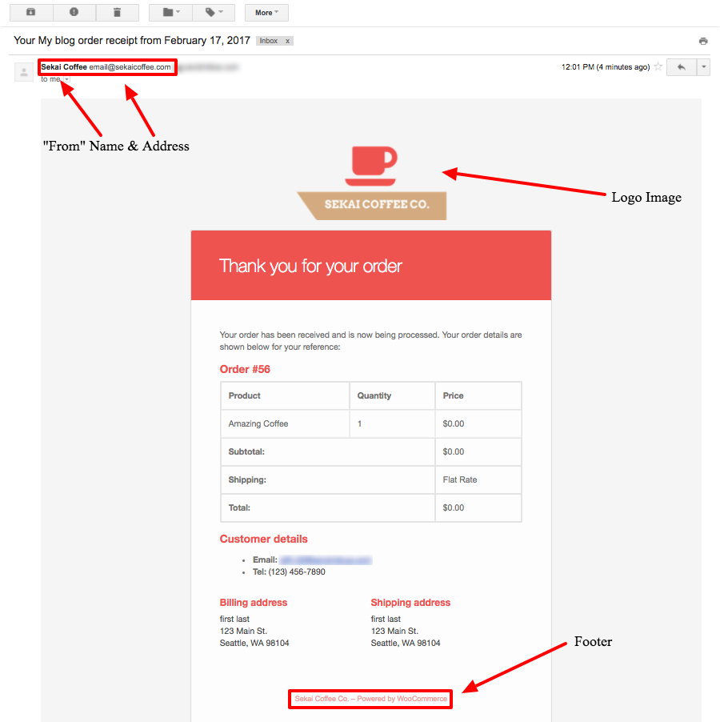This screenshot has height=722, width=720.
Task: Click the phone number (123) 456-7890
Action: click(x=297, y=572)
